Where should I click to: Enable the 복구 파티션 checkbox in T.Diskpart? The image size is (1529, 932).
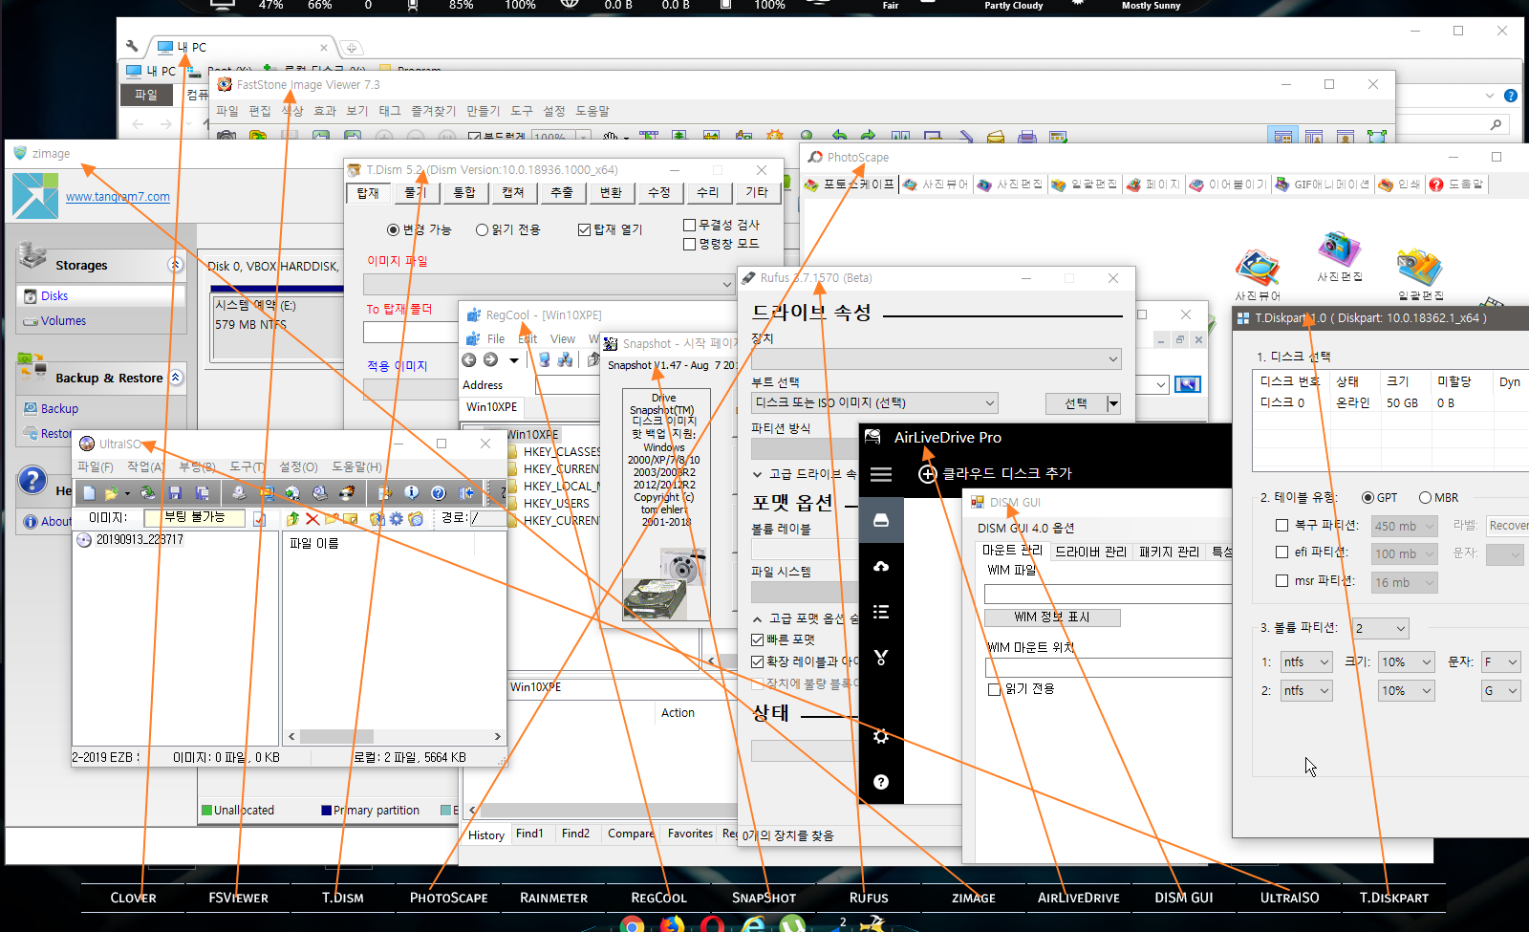(x=1282, y=525)
